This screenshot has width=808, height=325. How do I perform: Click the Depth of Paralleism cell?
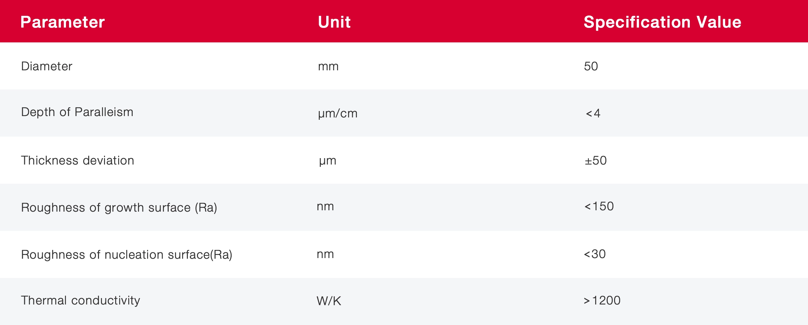click(x=77, y=112)
